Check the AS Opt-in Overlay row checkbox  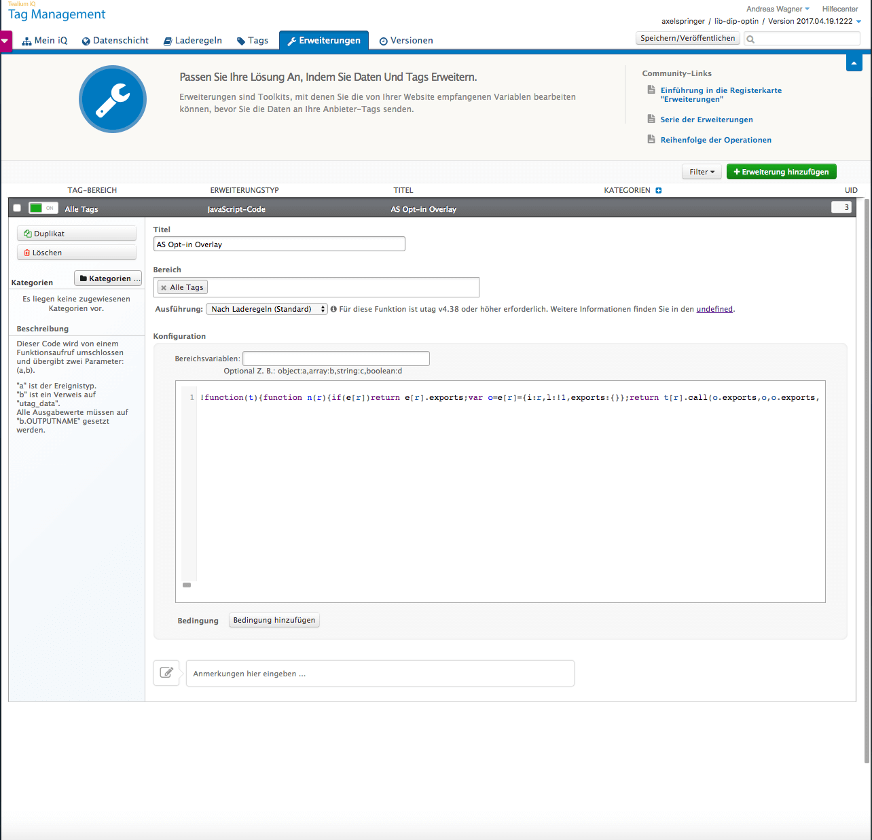[x=17, y=208]
